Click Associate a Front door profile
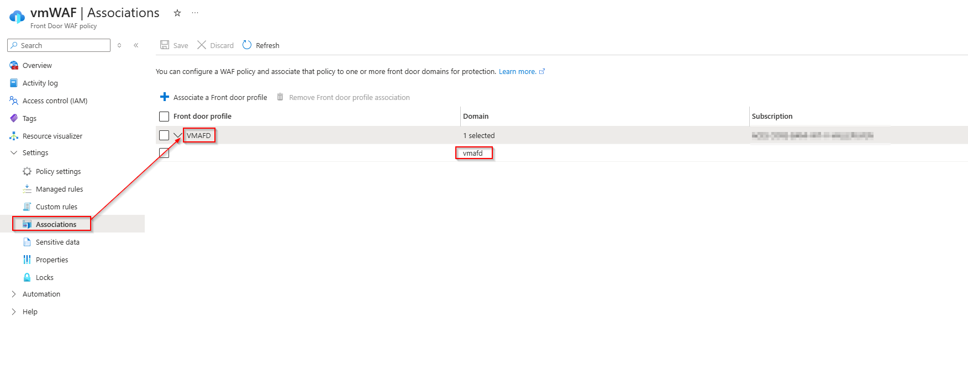 (x=220, y=97)
